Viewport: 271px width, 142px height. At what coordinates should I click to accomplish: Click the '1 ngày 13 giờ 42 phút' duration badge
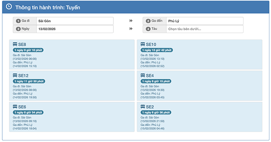(156, 50)
